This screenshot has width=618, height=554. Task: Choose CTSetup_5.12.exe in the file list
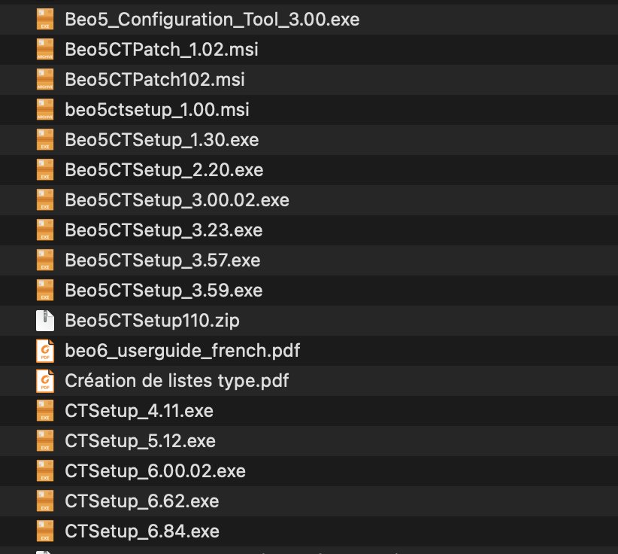[141, 441]
